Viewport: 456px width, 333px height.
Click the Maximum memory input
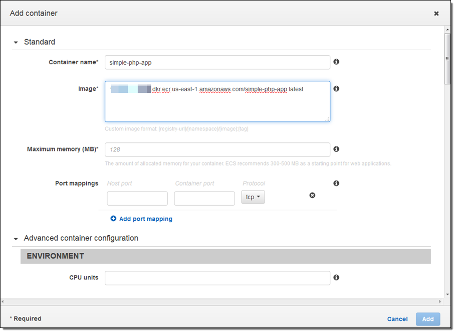click(217, 149)
